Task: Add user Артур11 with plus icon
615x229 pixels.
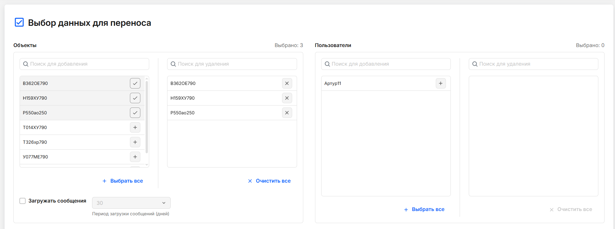Action: click(440, 83)
